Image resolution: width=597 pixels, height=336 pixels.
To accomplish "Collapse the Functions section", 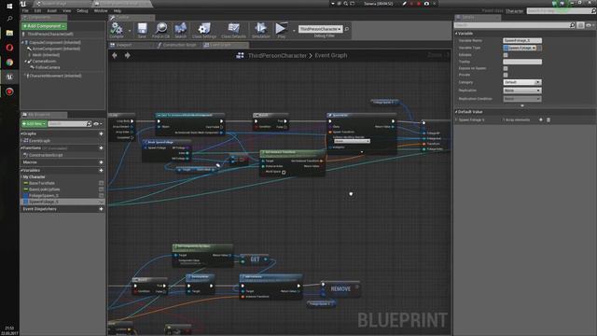I will 21,147.
